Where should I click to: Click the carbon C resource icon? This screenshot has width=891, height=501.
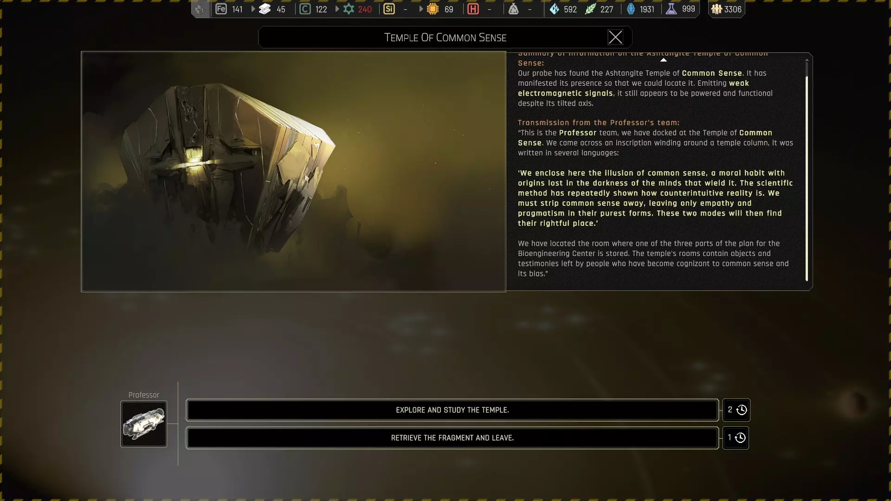[x=305, y=9]
